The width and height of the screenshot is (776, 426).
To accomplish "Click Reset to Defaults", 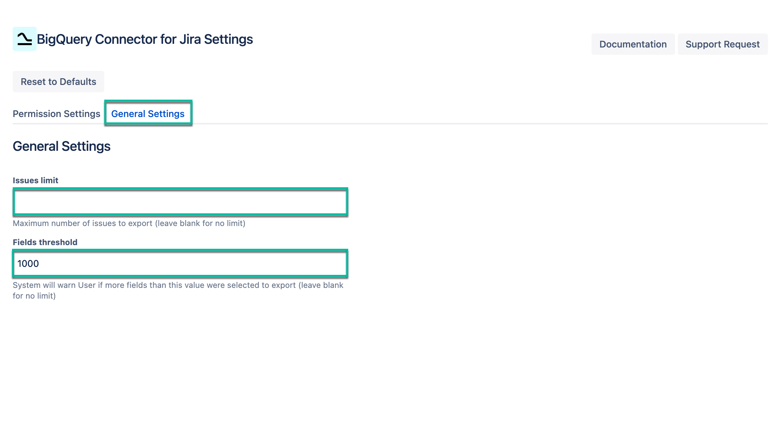I will click(x=58, y=81).
